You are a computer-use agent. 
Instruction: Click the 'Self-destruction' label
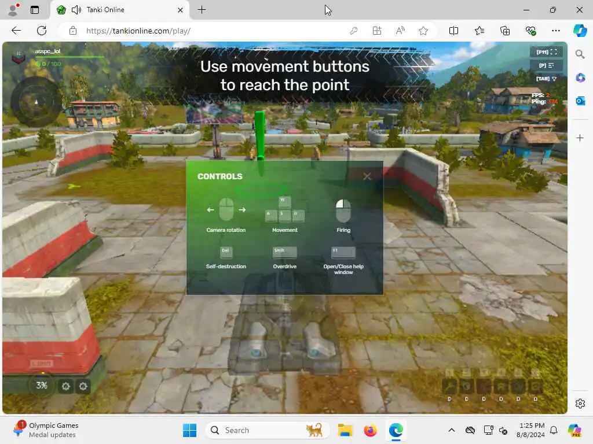pyautogui.click(x=226, y=267)
